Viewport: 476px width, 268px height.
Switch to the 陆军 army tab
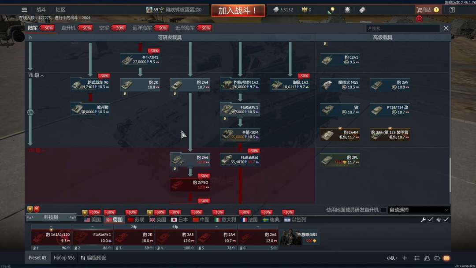[x=33, y=28]
